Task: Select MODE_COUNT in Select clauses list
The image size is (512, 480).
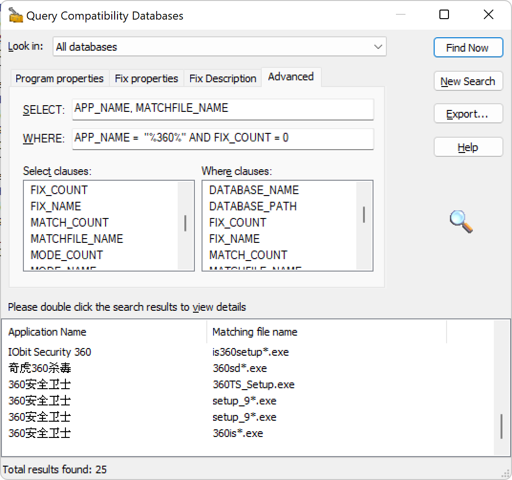Action: tap(66, 255)
